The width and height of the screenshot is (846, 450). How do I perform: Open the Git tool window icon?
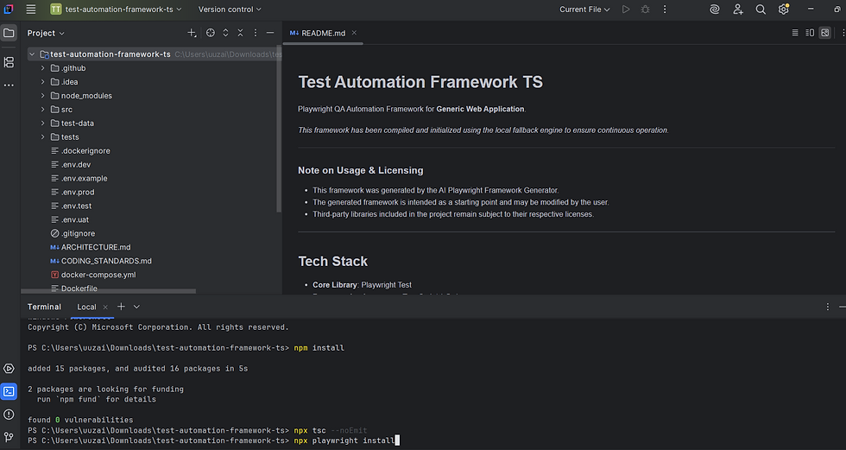coord(9,437)
